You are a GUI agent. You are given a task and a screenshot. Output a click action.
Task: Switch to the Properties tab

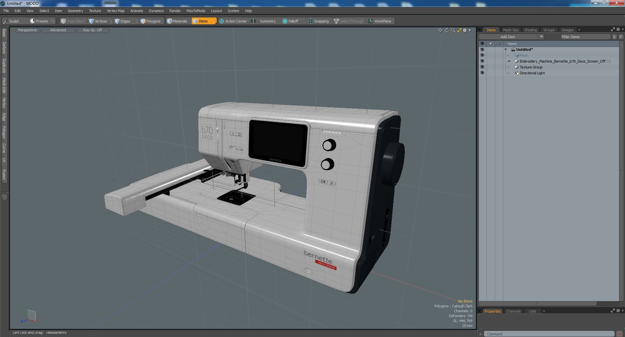pos(492,311)
